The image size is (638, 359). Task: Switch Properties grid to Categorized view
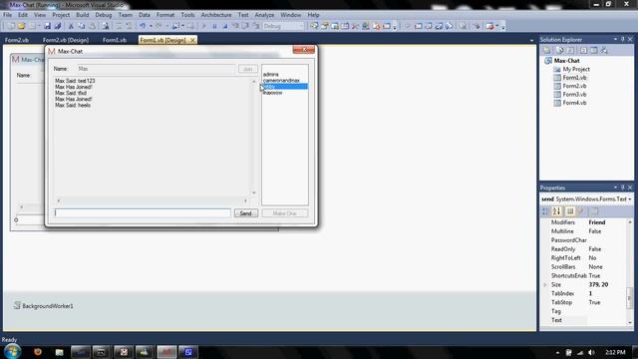click(545, 211)
